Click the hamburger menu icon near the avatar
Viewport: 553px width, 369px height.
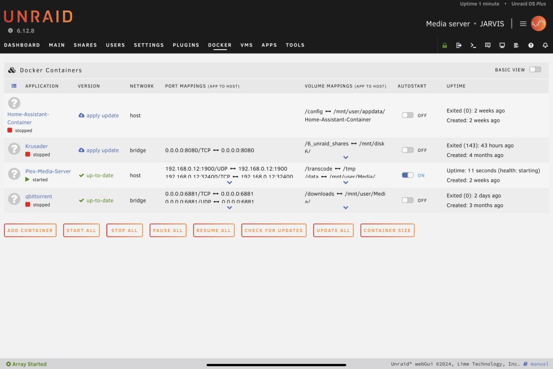[523, 24]
